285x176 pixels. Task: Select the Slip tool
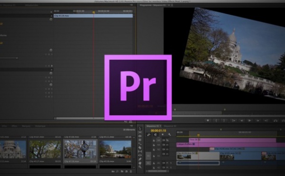pos(140,151)
